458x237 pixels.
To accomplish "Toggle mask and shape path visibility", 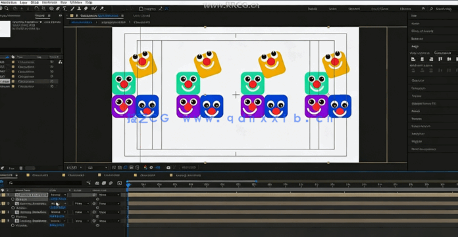I will (125, 167).
